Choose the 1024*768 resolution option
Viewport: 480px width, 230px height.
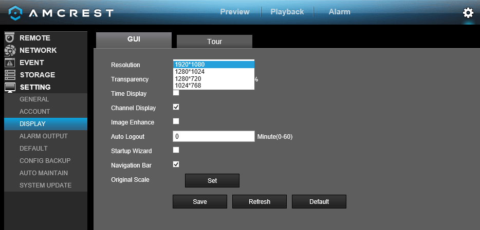click(x=214, y=86)
